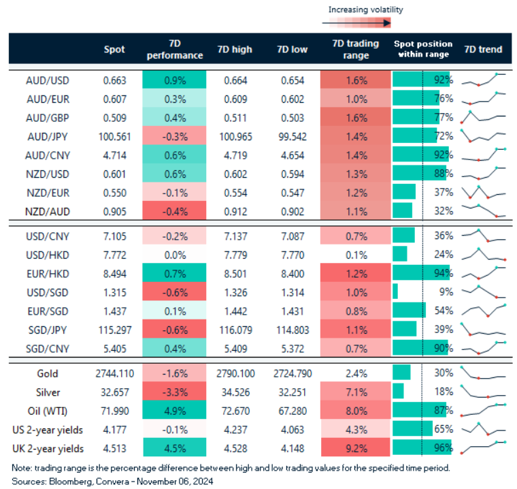
Task: Select the Oil (WTI) row label
Action: [48, 411]
